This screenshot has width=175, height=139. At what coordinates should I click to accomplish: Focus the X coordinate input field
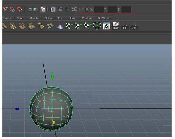click(99, 9)
